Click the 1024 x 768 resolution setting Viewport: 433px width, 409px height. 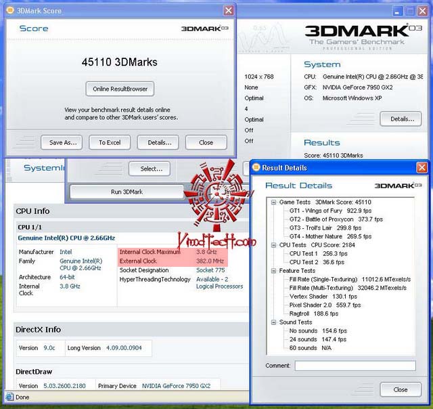(258, 77)
